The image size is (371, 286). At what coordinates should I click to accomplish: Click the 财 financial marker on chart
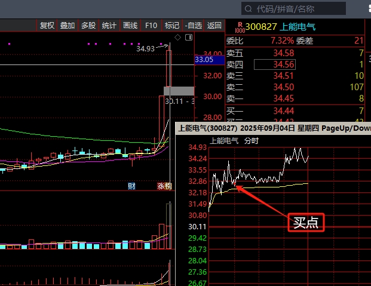point(131,186)
